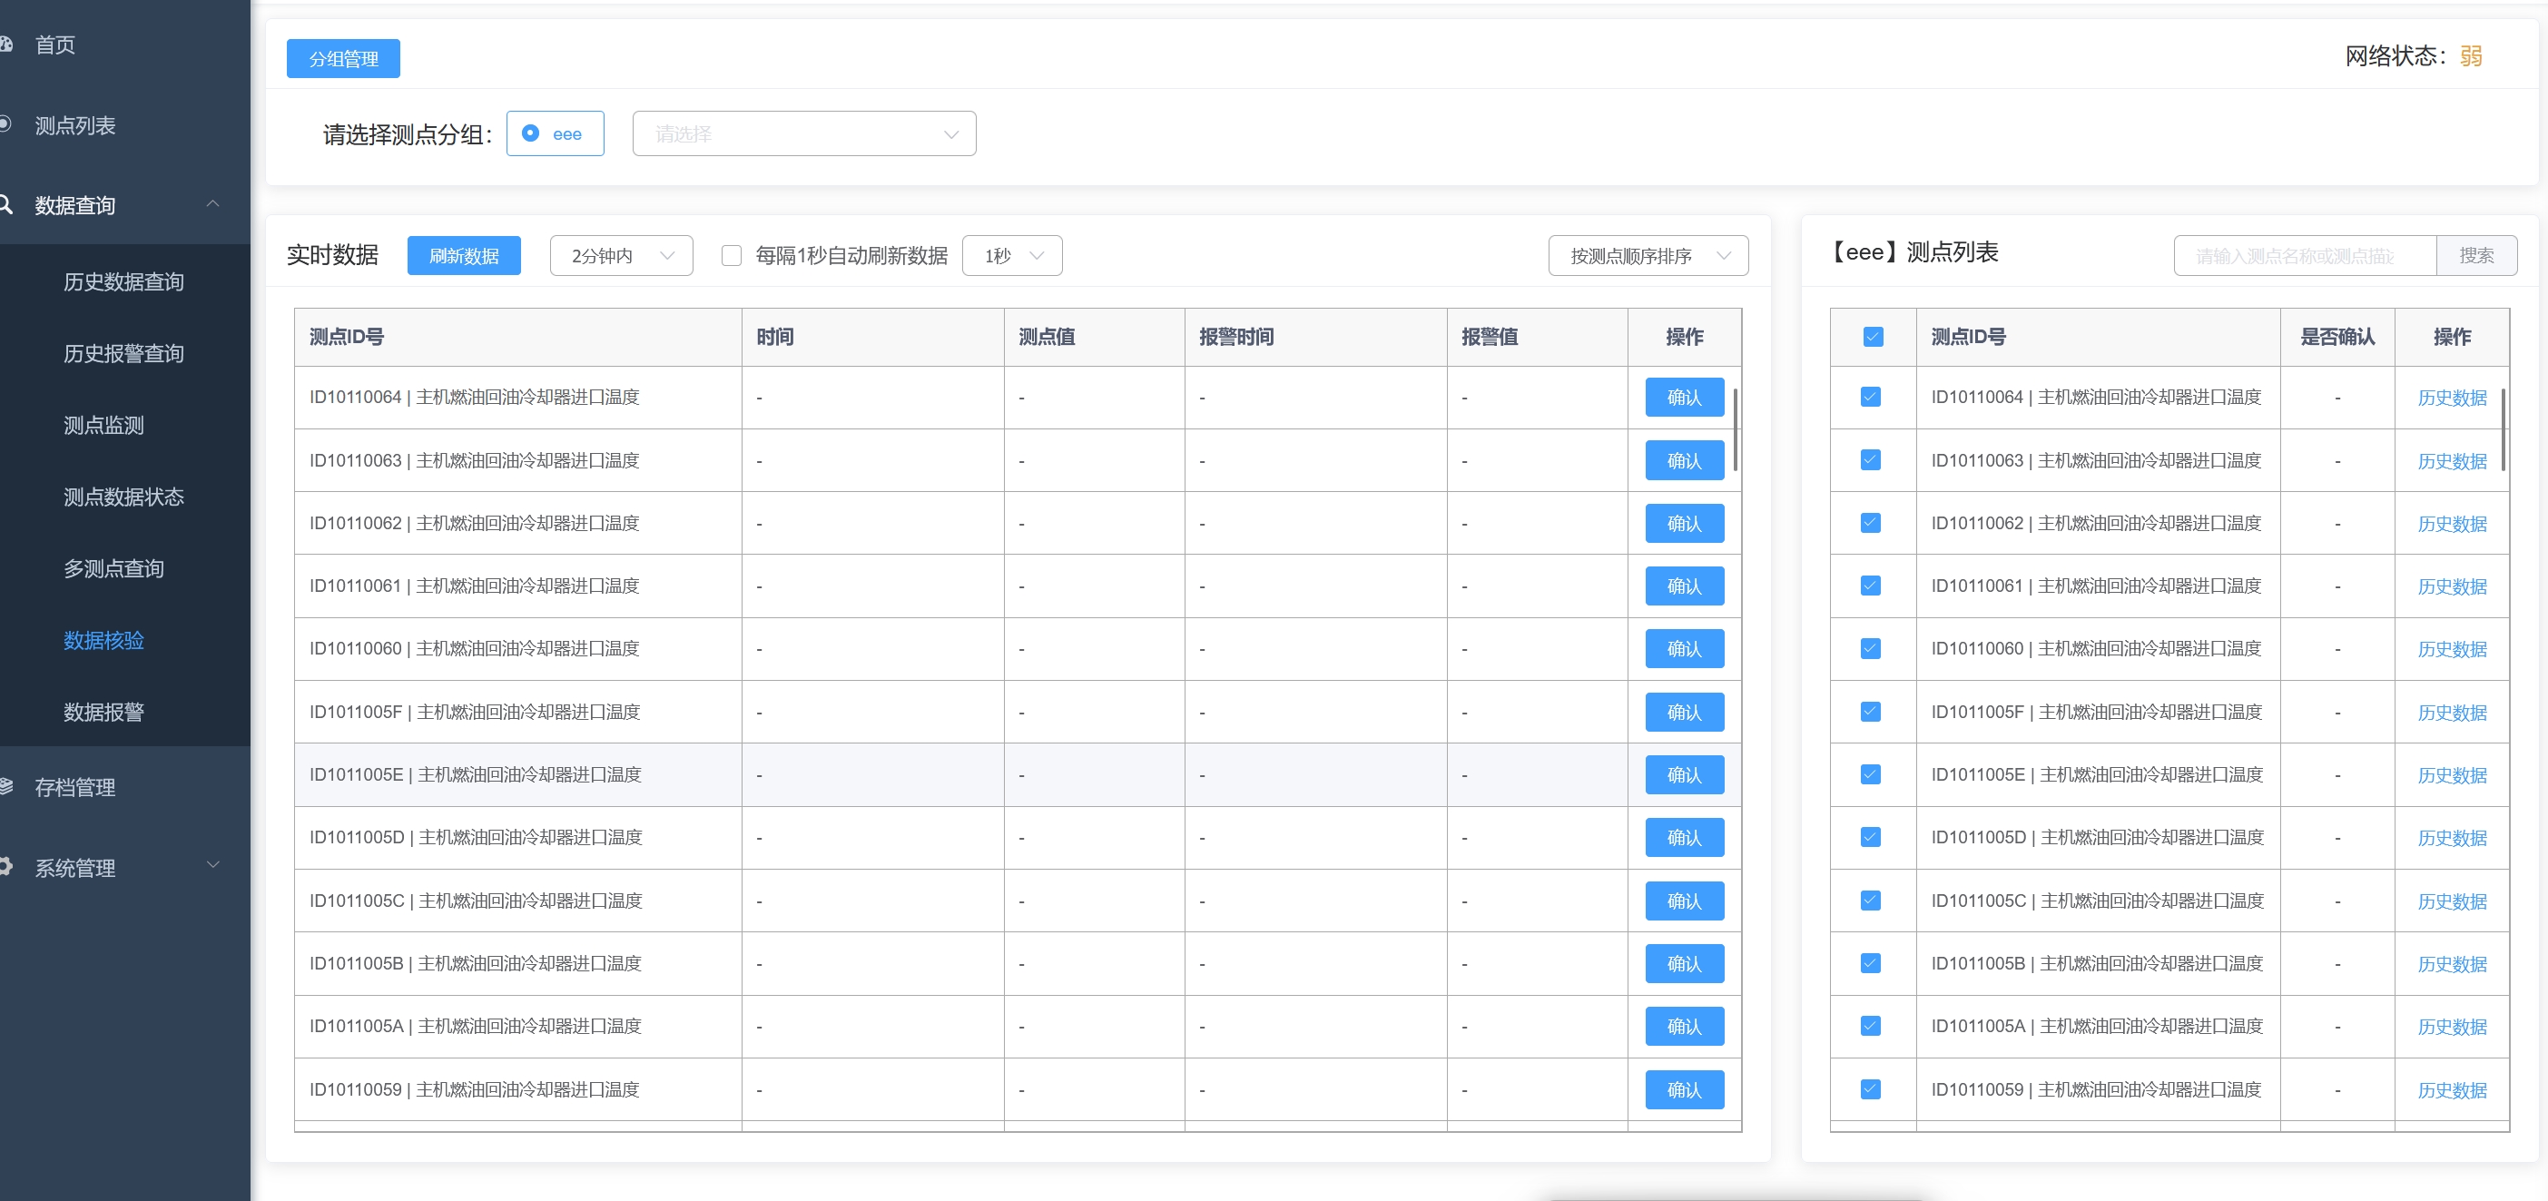This screenshot has width=2548, height=1201.
Task: Select 数据核验 menu item
Action: [x=103, y=640]
